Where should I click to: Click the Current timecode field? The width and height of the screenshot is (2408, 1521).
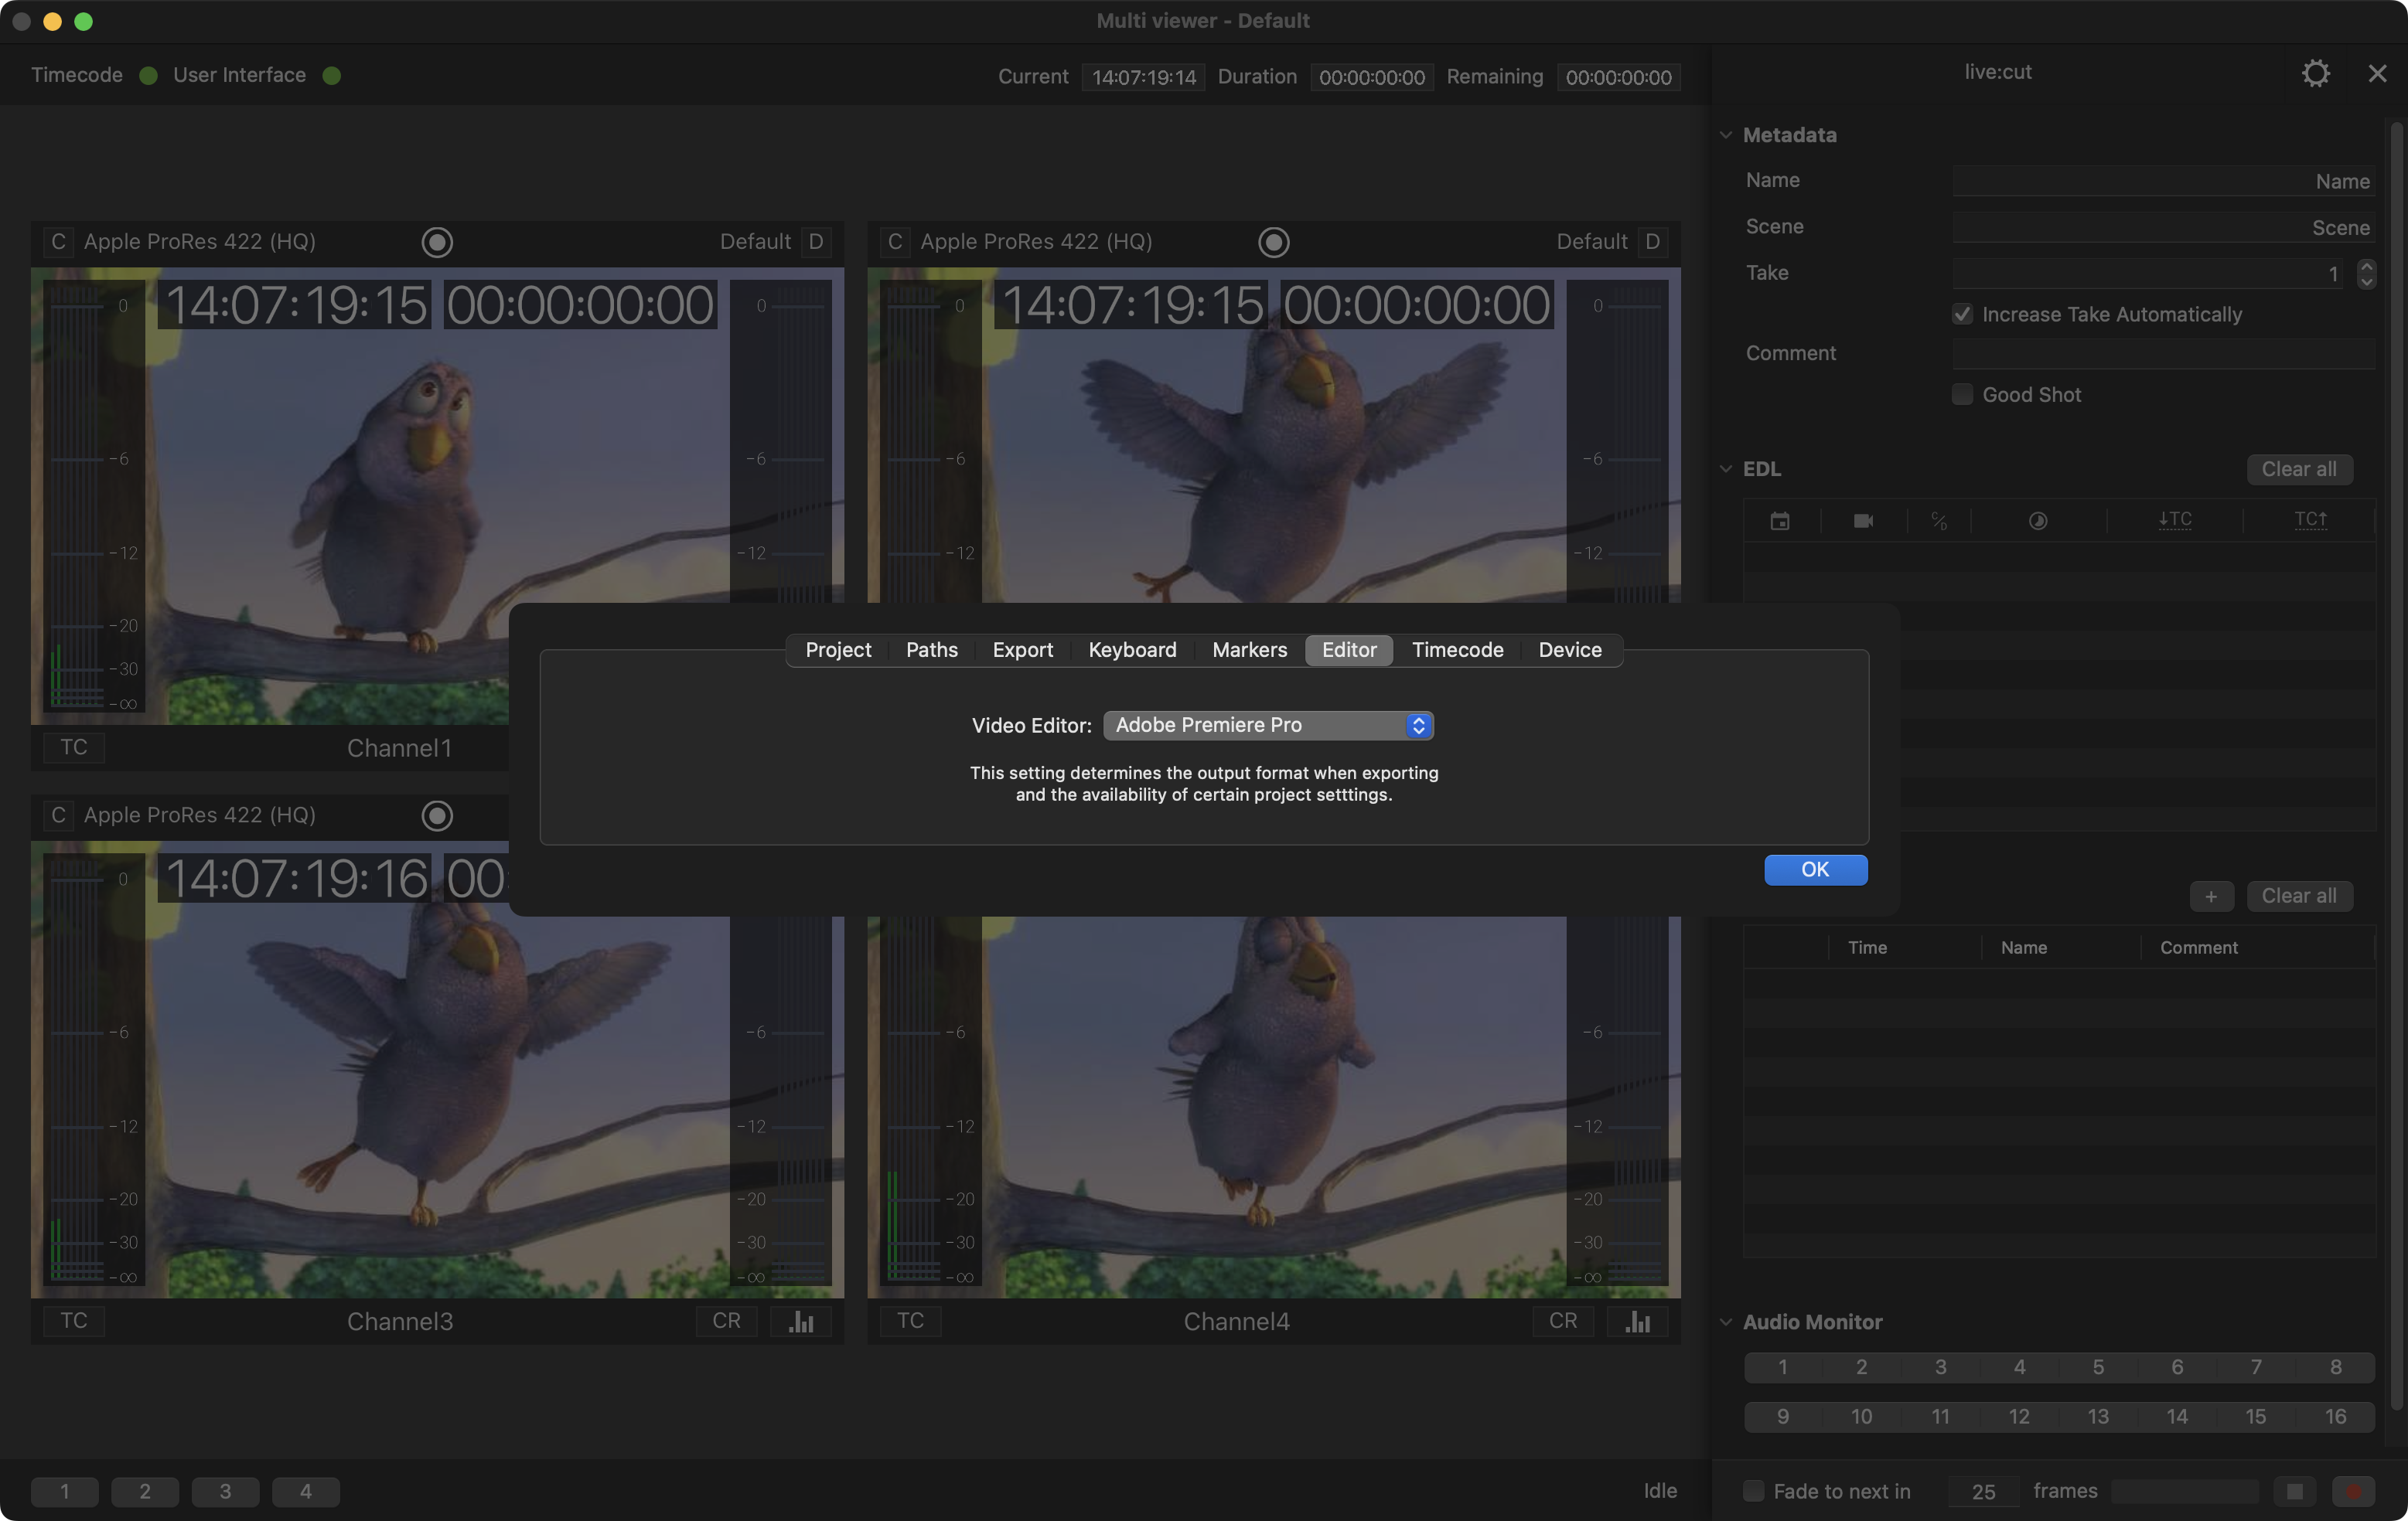[1144, 77]
